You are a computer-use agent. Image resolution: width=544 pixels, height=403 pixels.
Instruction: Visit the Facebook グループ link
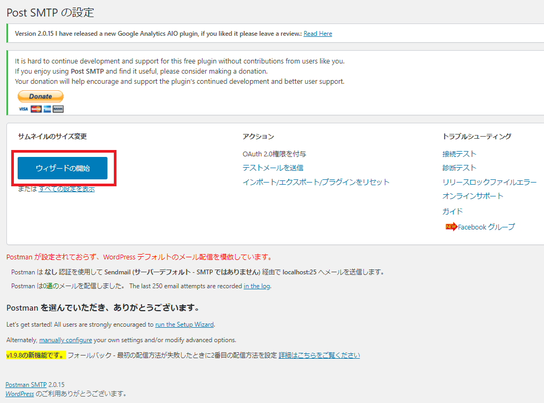[486, 227]
